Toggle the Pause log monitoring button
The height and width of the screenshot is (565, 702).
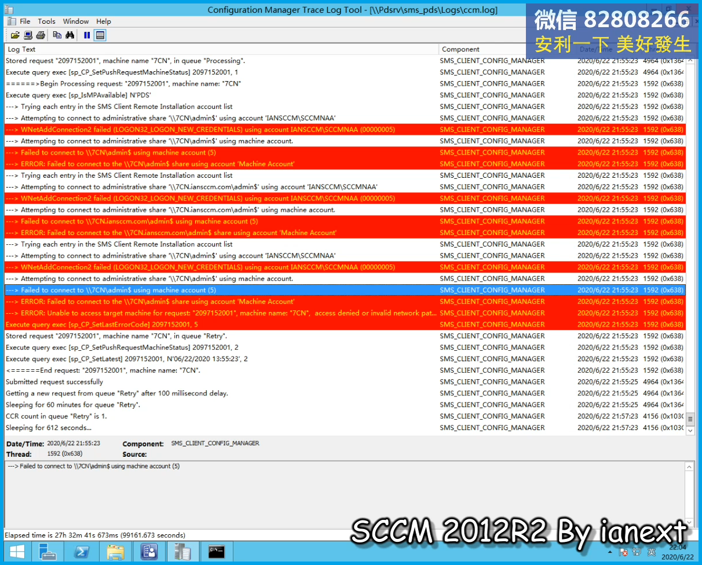[87, 35]
